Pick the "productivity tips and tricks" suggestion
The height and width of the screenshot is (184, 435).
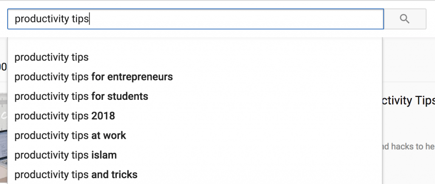tap(76, 174)
